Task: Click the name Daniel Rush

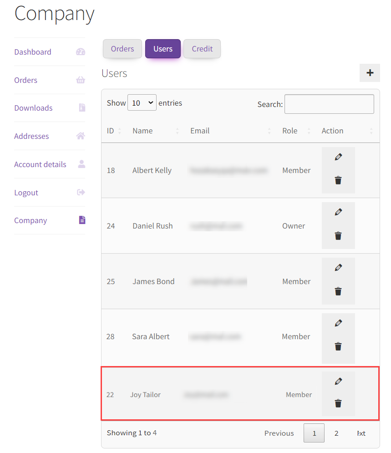Action: pyautogui.click(x=152, y=226)
